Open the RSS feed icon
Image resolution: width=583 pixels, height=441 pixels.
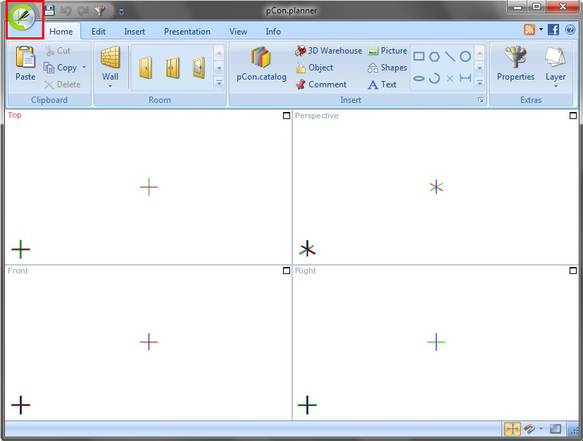pyautogui.click(x=529, y=30)
